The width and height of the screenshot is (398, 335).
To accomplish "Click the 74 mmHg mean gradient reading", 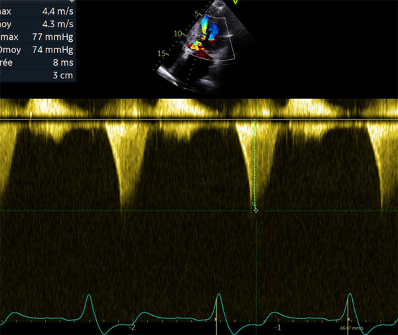I will point(52,50).
